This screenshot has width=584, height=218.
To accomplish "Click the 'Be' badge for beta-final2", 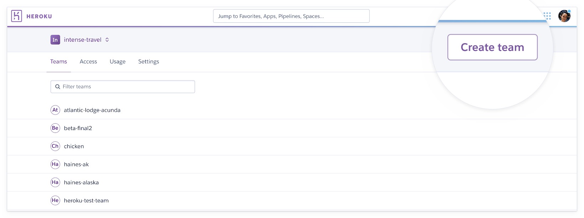I will (55, 128).
